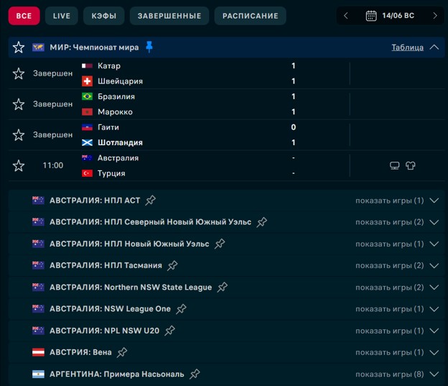
Task: Open Шотландия team name
Action: (x=120, y=142)
